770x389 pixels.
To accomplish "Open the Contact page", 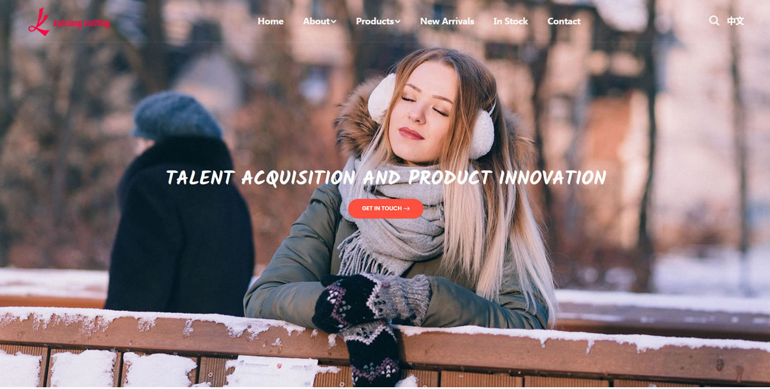I will click(564, 21).
